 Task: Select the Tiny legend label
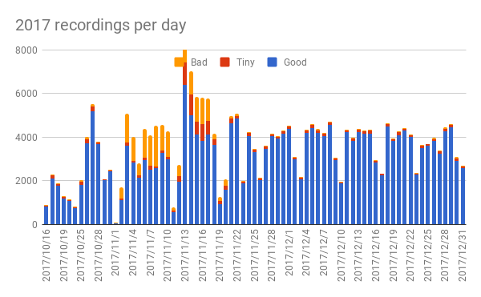pos(245,62)
